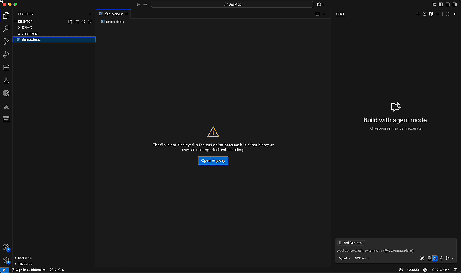The image size is (461, 273).
Task: Send the chat message
Action: click(x=448, y=258)
